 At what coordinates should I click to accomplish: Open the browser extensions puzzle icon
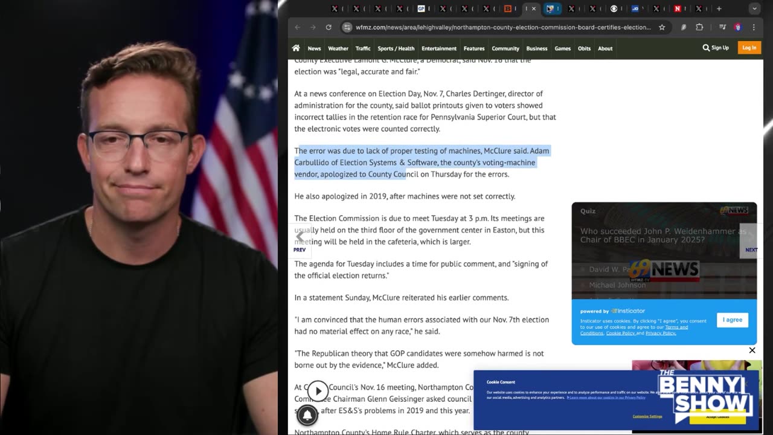(699, 27)
